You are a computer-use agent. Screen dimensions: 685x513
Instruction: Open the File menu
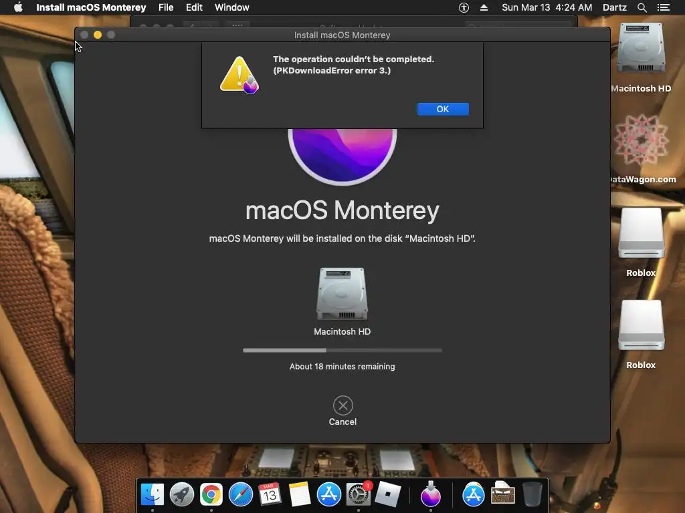point(166,7)
